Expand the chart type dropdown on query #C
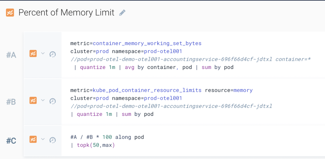The image size is (325, 159). 43,139
